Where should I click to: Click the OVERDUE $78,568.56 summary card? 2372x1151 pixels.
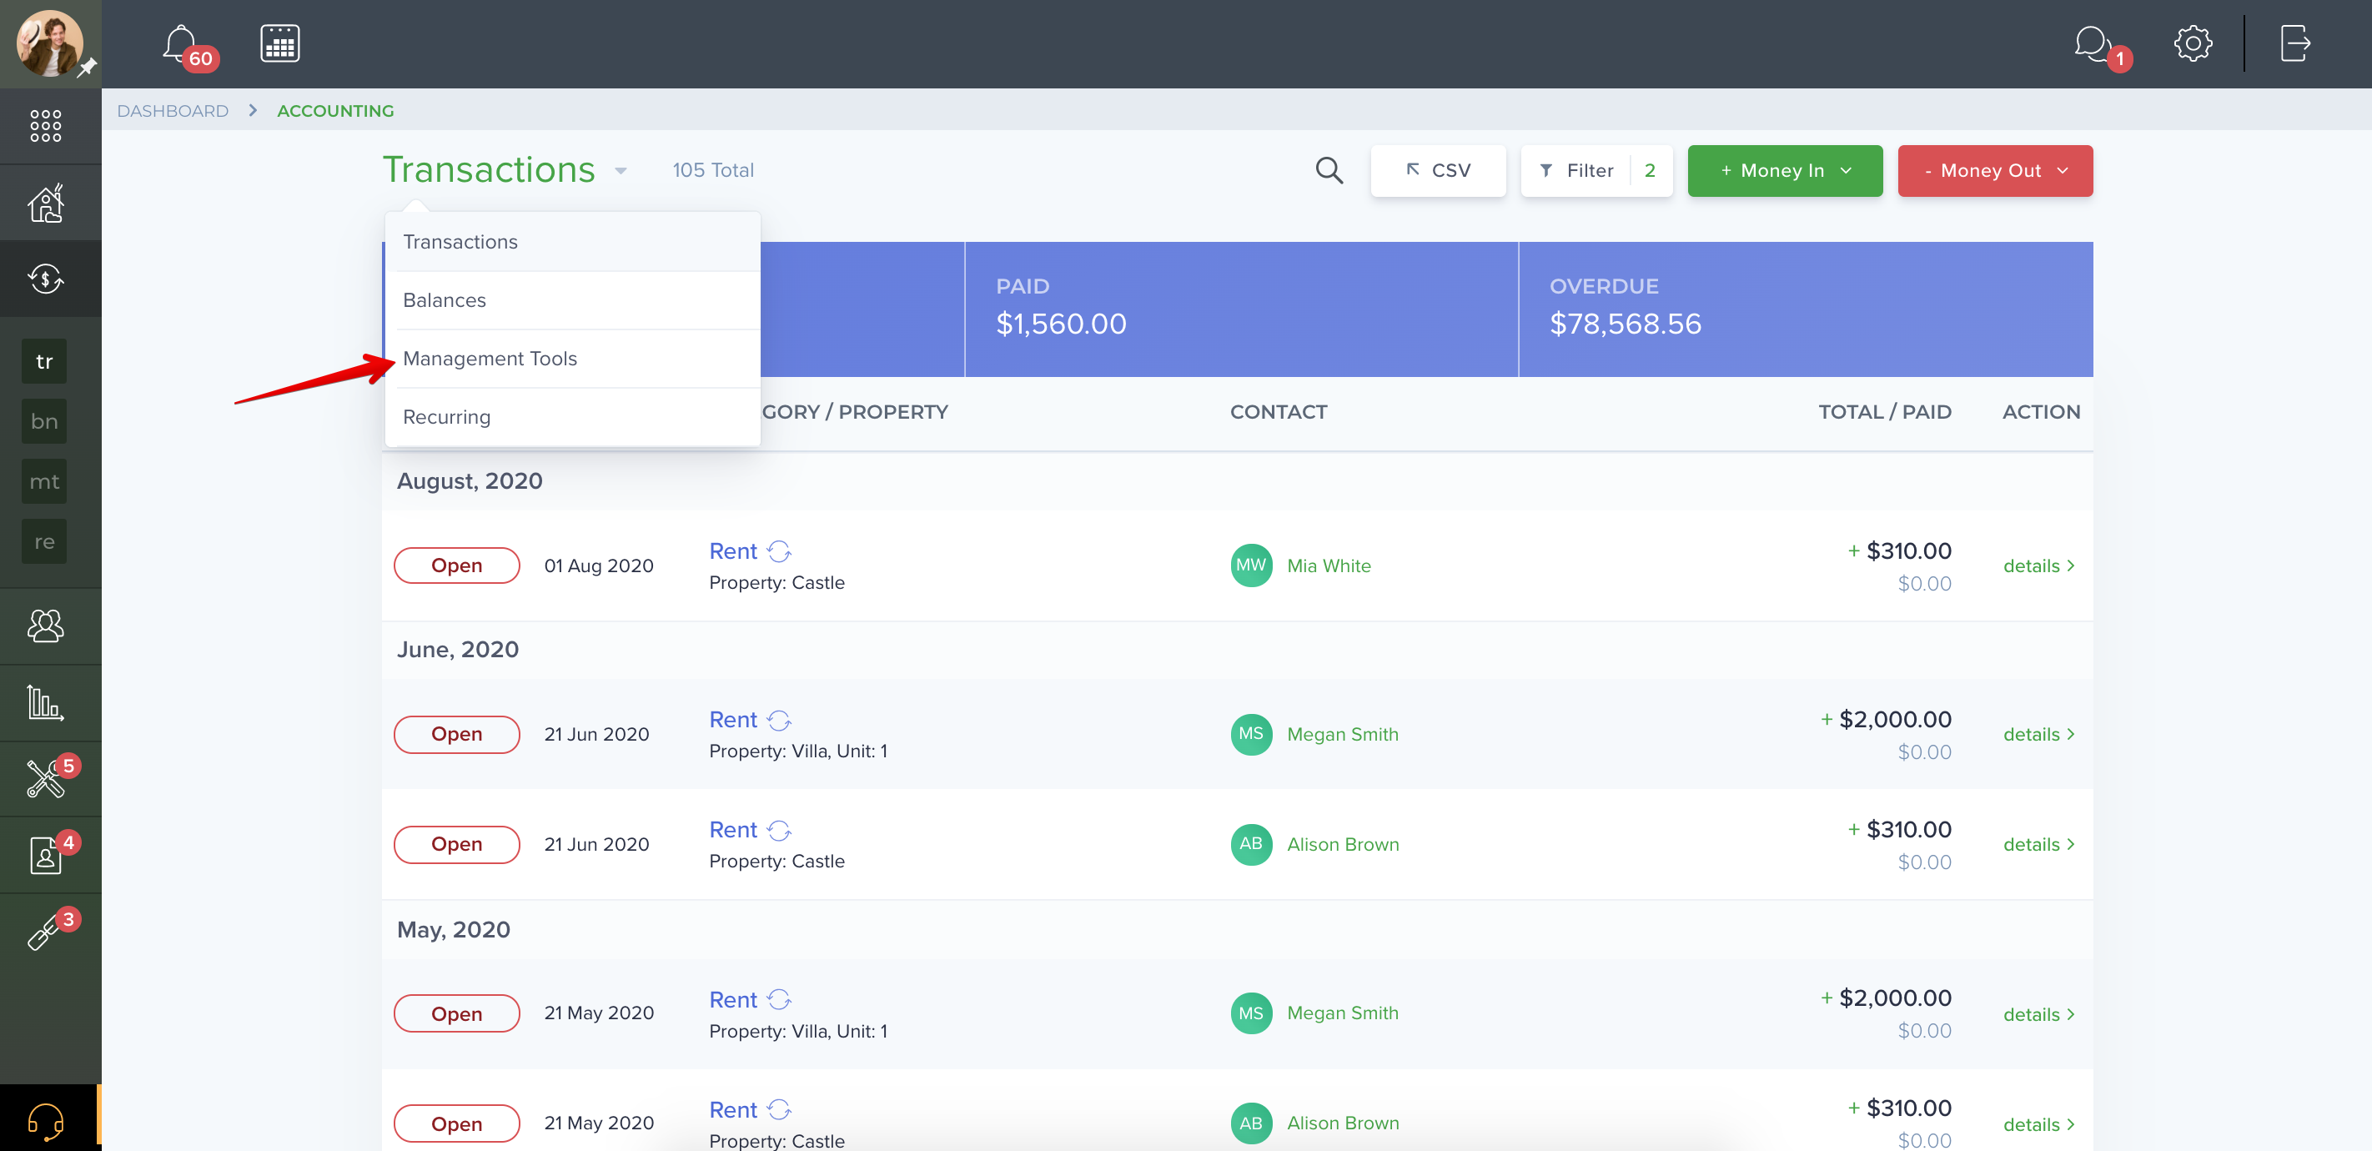coord(1806,309)
